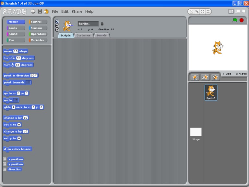The image size is (249, 187).
Task: Click the move 10 steps block
Action: tap(16, 51)
